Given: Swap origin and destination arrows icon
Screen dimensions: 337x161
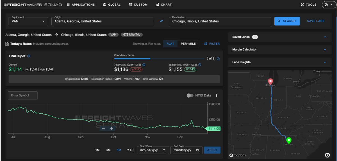Looking at the screenshot, I should click(161, 21).
